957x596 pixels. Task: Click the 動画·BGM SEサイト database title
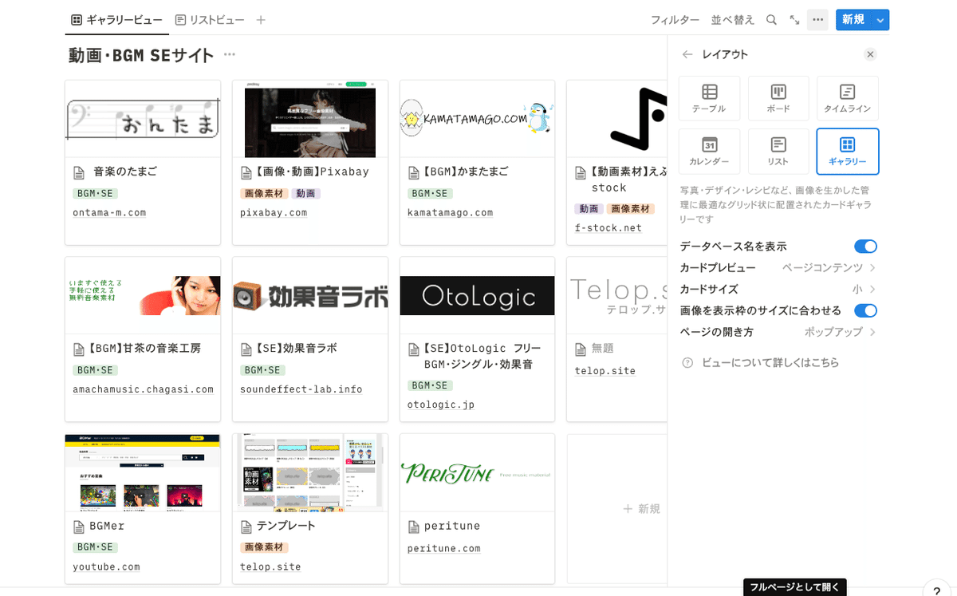(x=141, y=55)
